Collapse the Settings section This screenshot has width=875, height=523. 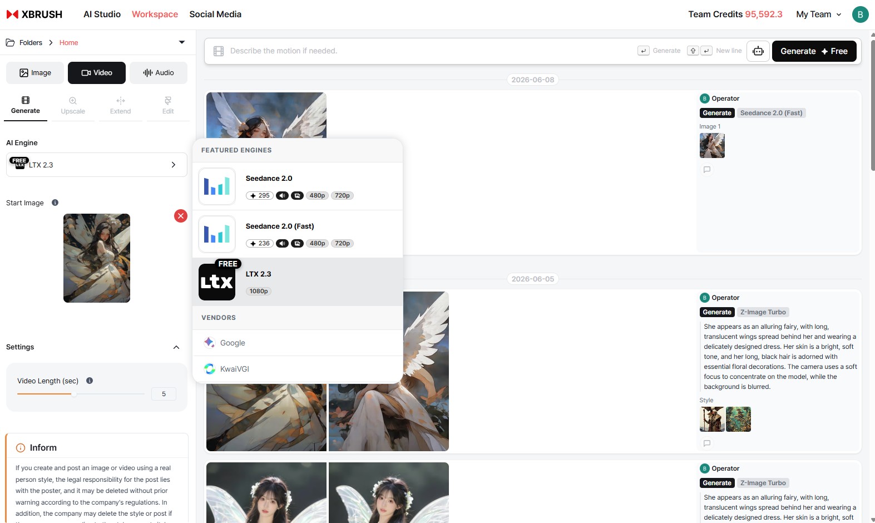176,347
